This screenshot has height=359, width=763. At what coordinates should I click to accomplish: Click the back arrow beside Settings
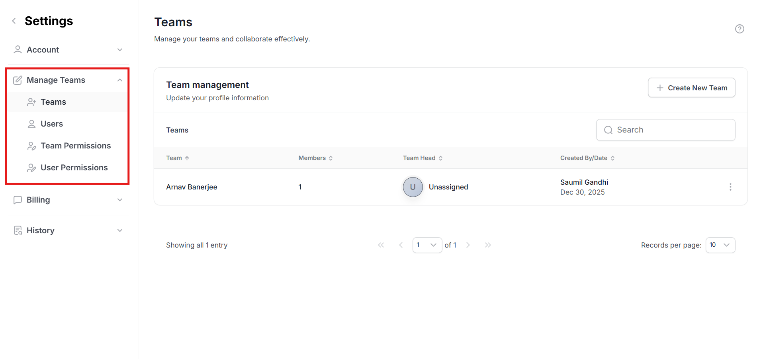click(x=14, y=21)
